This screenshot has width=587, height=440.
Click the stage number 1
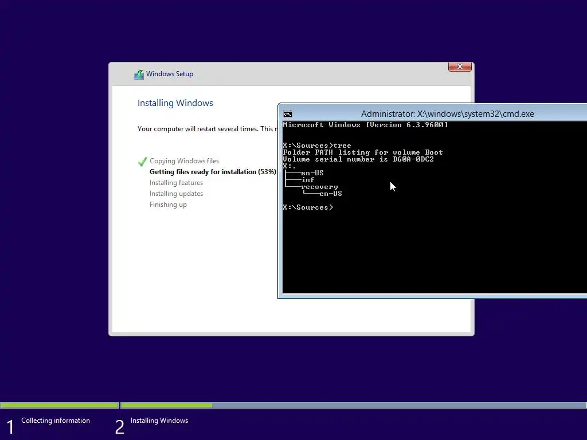(x=10, y=427)
